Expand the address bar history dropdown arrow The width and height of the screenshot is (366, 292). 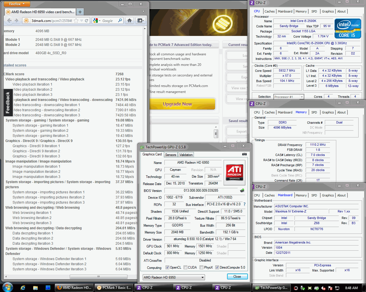[x=81, y=21]
